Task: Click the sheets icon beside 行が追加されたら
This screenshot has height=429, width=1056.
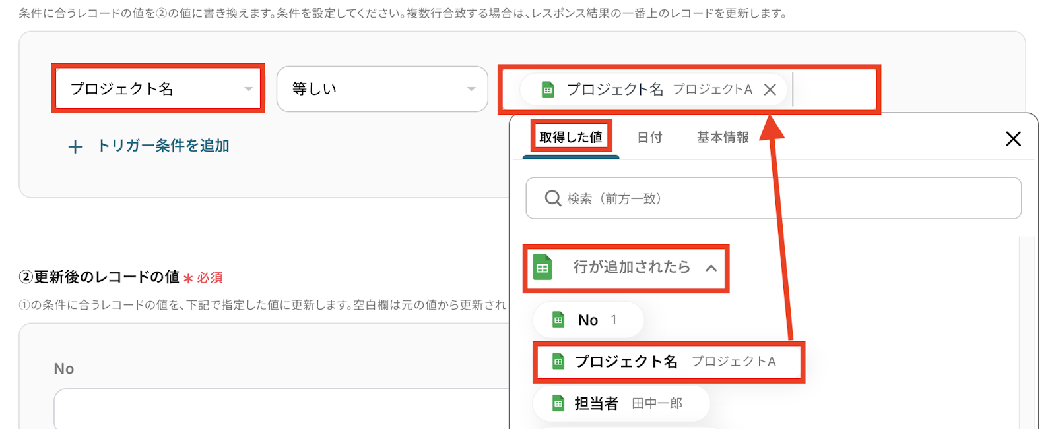Action: coord(543,268)
